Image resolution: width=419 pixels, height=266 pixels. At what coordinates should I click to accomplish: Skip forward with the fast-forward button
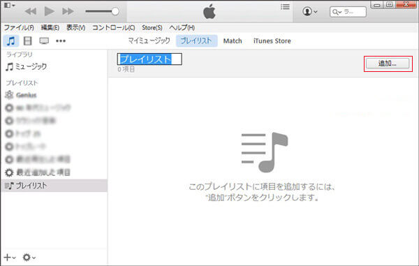(x=68, y=11)
